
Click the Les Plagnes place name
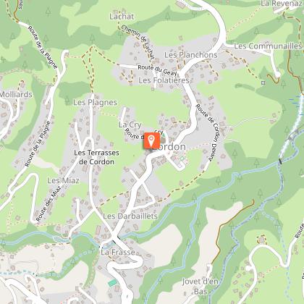[x=95, y=103]
